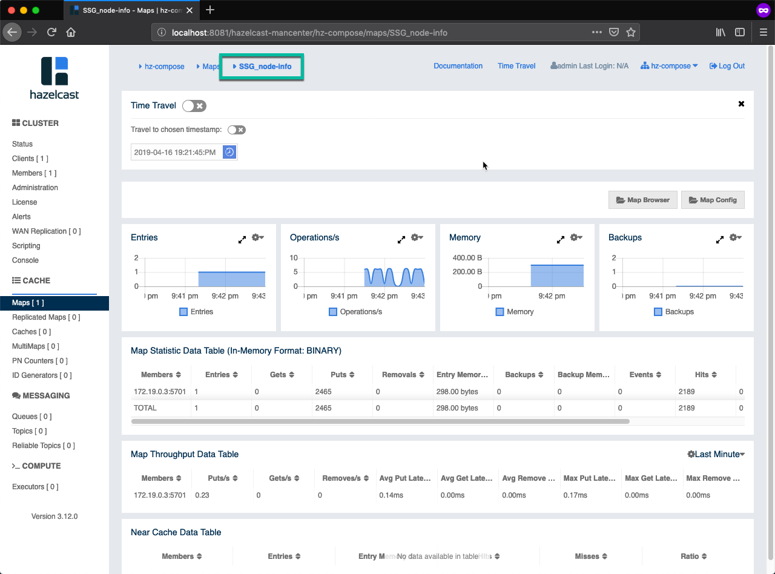Open the Operations/s chart gear menu
Viewport: 775px width, 574px height.
click(x=417, y=237)
